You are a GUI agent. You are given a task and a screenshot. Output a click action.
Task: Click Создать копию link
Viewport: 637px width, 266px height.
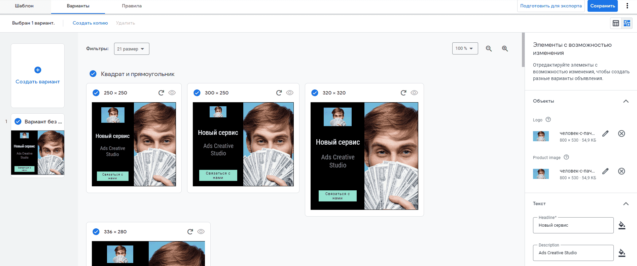(90, 23)
